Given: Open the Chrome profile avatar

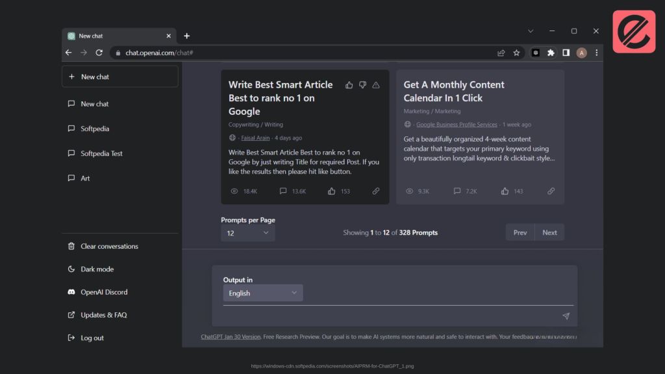Looking at the screenshot, I should coord(581,53).
